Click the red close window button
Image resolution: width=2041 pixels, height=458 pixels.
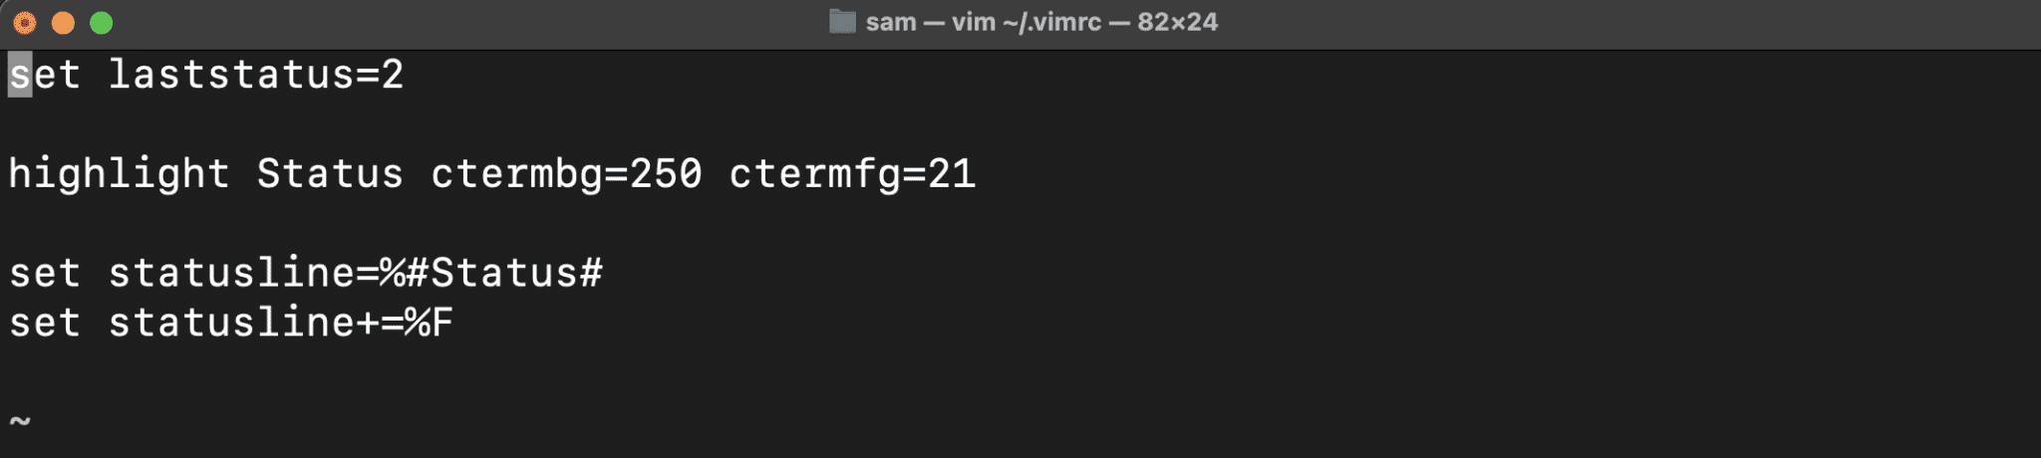tap(25, 22)
